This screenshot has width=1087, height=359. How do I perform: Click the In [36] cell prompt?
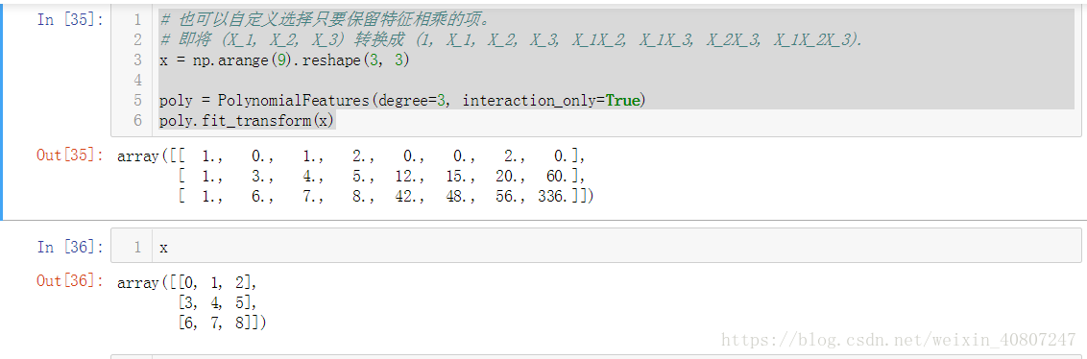71,248
